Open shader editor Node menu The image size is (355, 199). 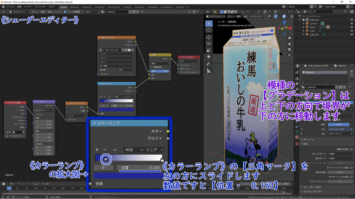pyautogui.click(x=58, y=12)
